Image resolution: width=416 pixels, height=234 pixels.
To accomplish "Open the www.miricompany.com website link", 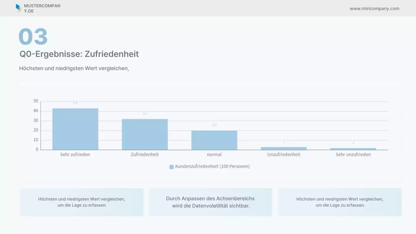I will pos(374,8).
